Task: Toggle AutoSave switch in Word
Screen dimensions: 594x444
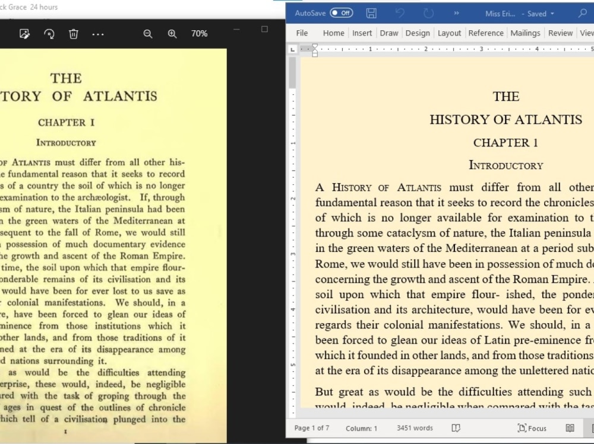Action: 342,13
